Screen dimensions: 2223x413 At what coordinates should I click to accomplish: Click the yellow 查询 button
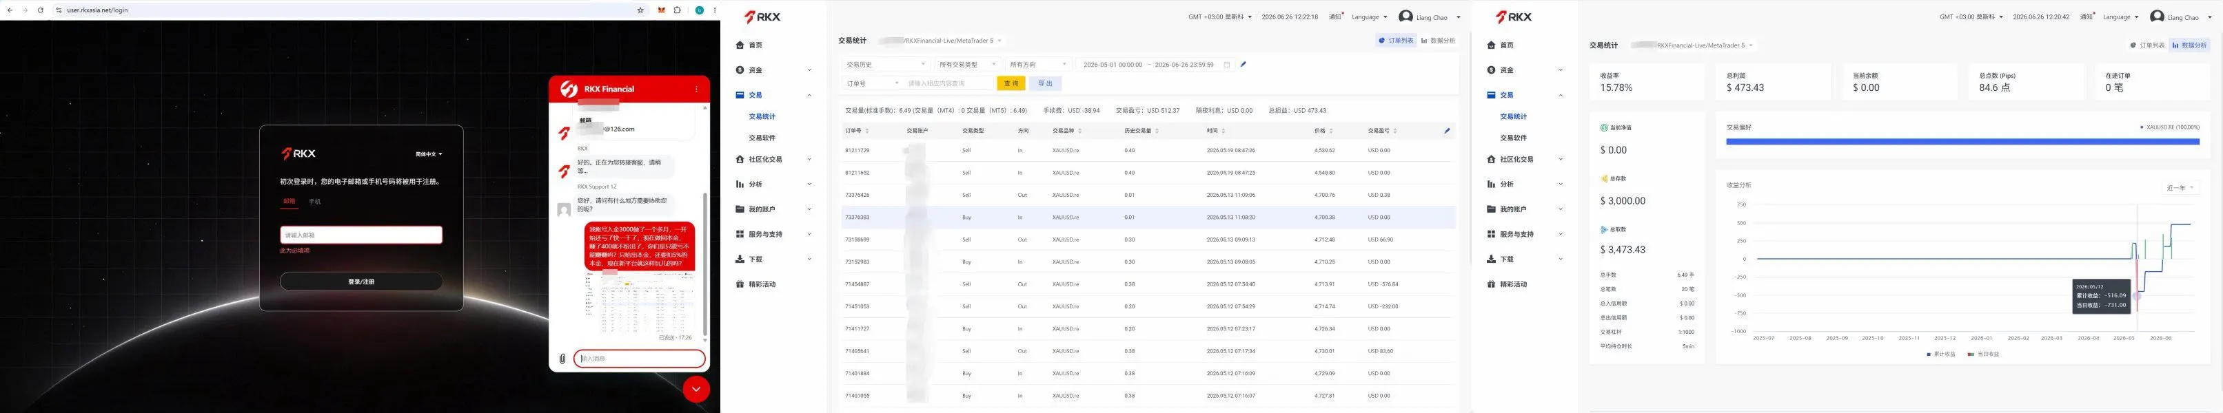pyautogui.click(x=1011, y=84)
